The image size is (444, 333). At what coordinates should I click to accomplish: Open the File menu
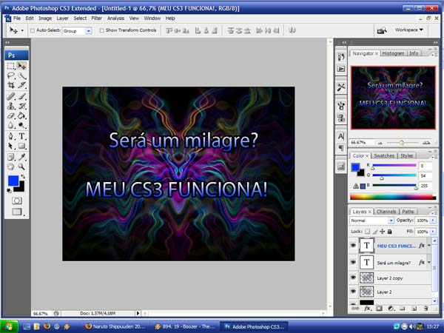pyautogui.click(x=17, y=18)
